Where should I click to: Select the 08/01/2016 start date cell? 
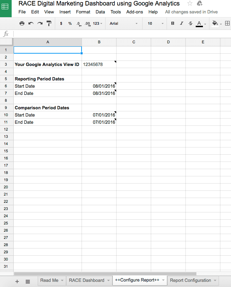tap(99, 86)
